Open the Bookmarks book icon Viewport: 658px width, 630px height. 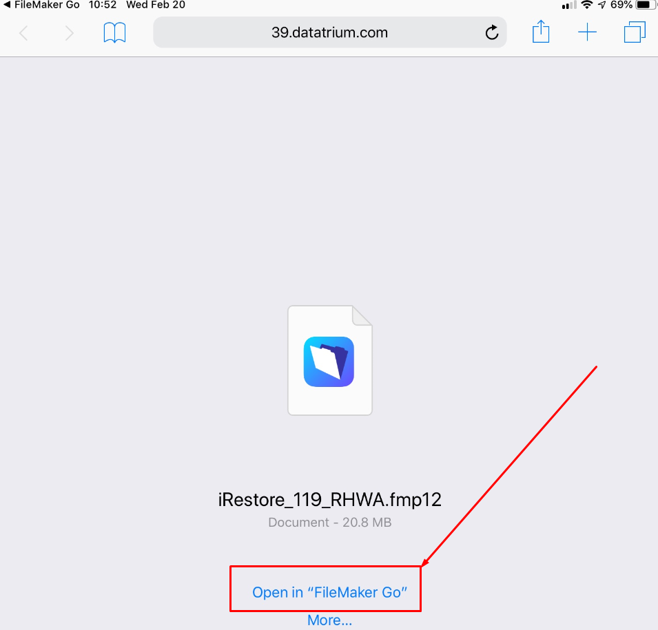click(x=114, y=32)
